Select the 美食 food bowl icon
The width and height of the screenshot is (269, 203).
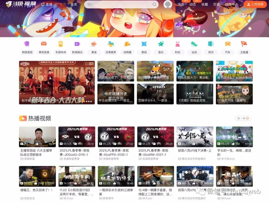[x=94, y=44]
